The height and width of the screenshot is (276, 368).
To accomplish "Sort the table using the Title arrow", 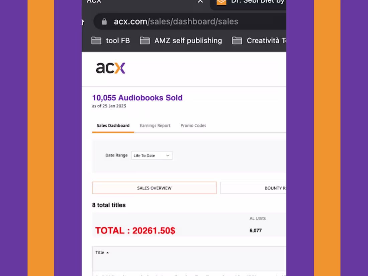I will [x=107, y=253].
